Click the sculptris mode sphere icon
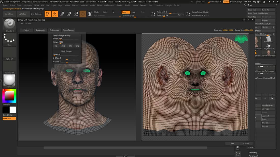 (90, 14)
